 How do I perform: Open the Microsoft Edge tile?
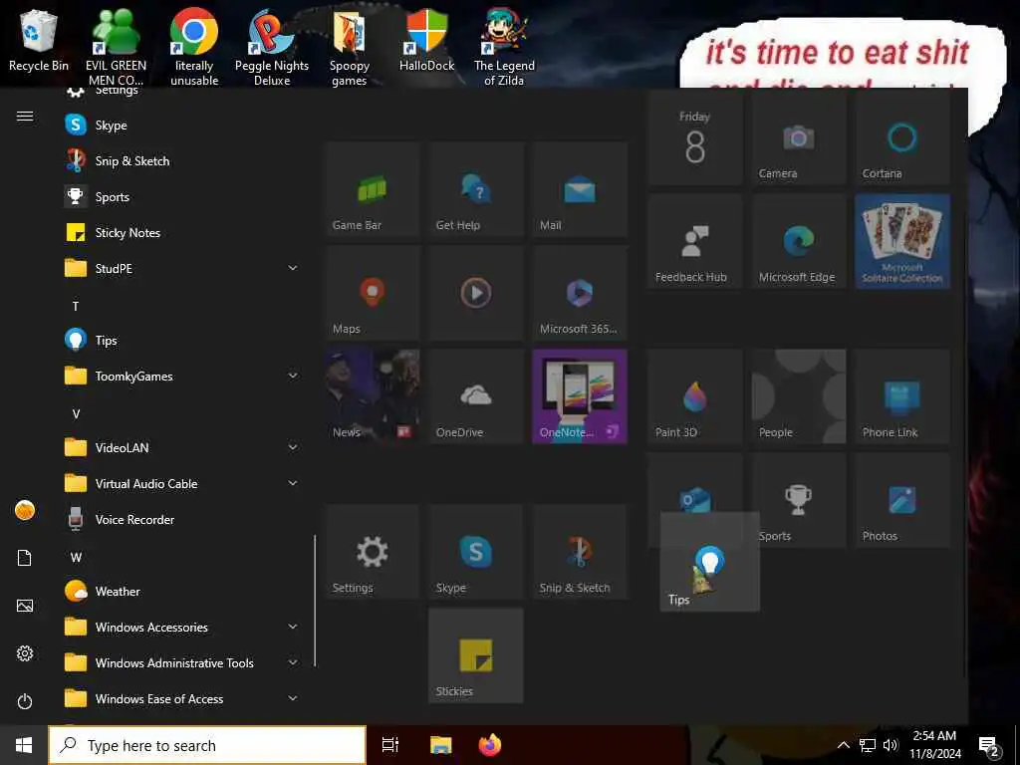click(799, 241)
